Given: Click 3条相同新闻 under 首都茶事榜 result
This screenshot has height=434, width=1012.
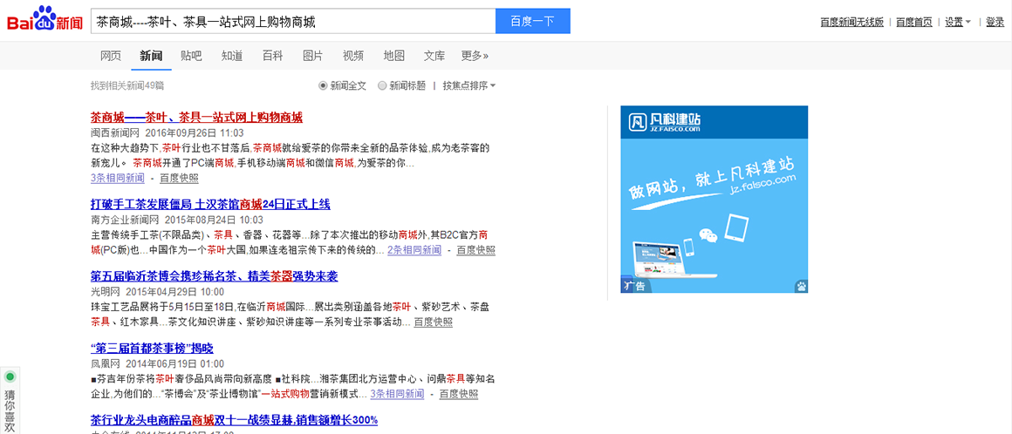Looking at the screenshot, I should click(397, 394).
